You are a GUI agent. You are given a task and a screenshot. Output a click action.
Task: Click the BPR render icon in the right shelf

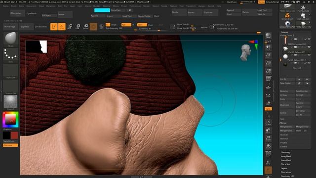pyautogui.click(x=268, y=36)
